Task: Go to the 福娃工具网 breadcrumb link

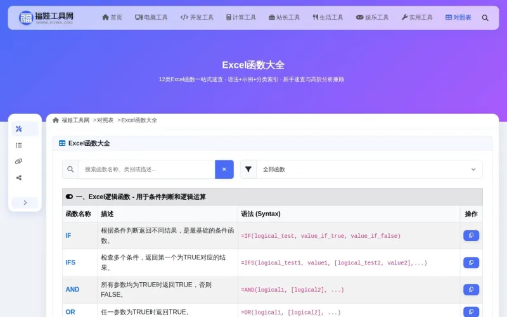Action: click(x=75, y=120)
